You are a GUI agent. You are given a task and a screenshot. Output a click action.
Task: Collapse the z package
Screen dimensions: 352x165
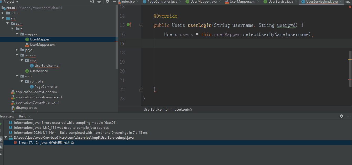tap(12, 29)
